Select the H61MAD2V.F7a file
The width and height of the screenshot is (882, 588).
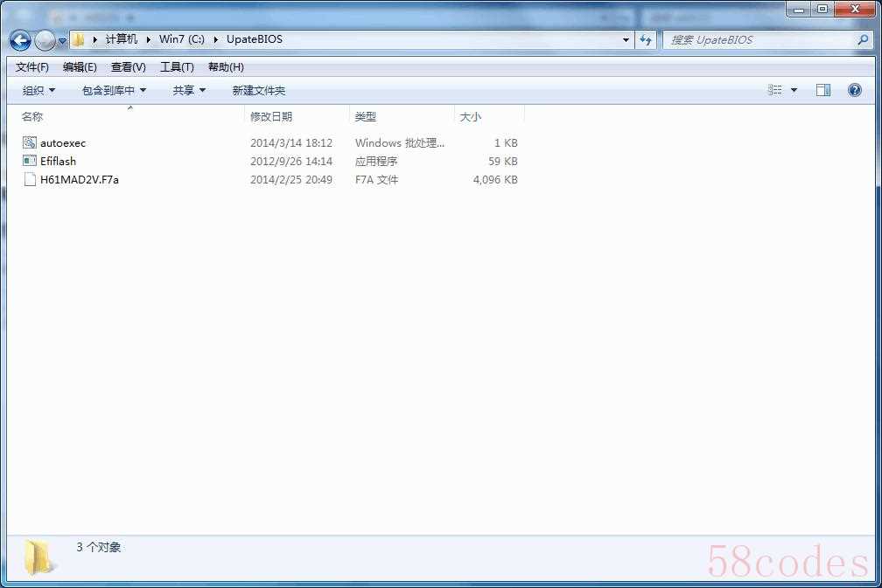point(79,179)
